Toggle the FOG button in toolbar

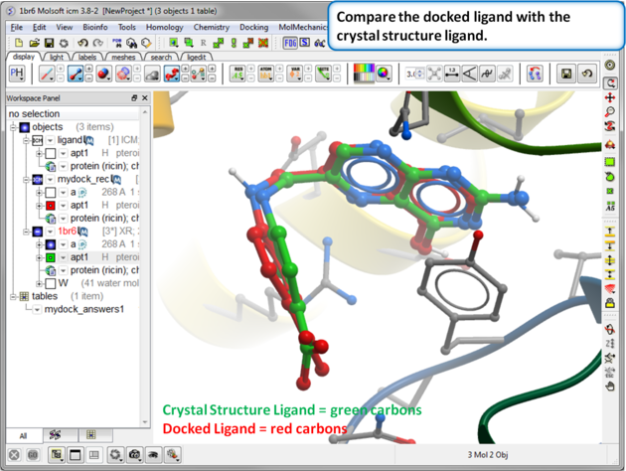tap(291, 43)
